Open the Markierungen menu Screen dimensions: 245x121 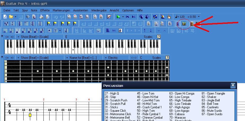(61, 10)
